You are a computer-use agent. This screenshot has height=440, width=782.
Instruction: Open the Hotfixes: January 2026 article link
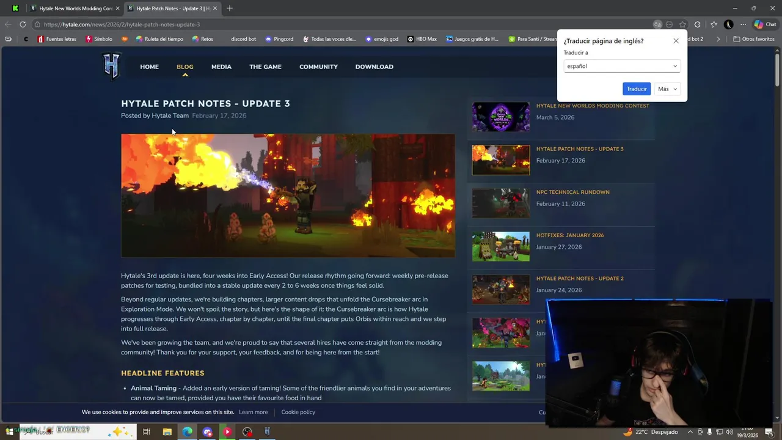click(x=570, y=235)
